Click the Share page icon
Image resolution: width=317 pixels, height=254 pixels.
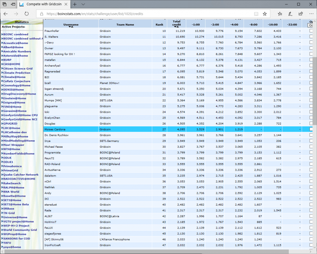click(x=301, y=14)
